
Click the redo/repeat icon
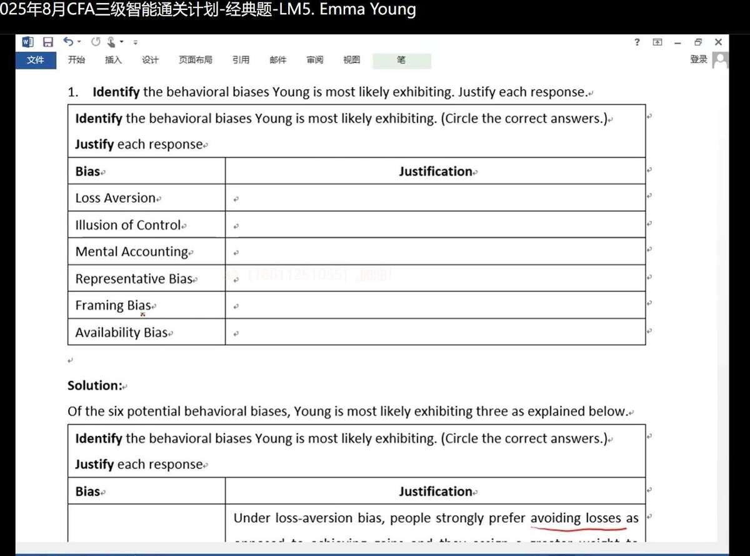click(96, 42)
